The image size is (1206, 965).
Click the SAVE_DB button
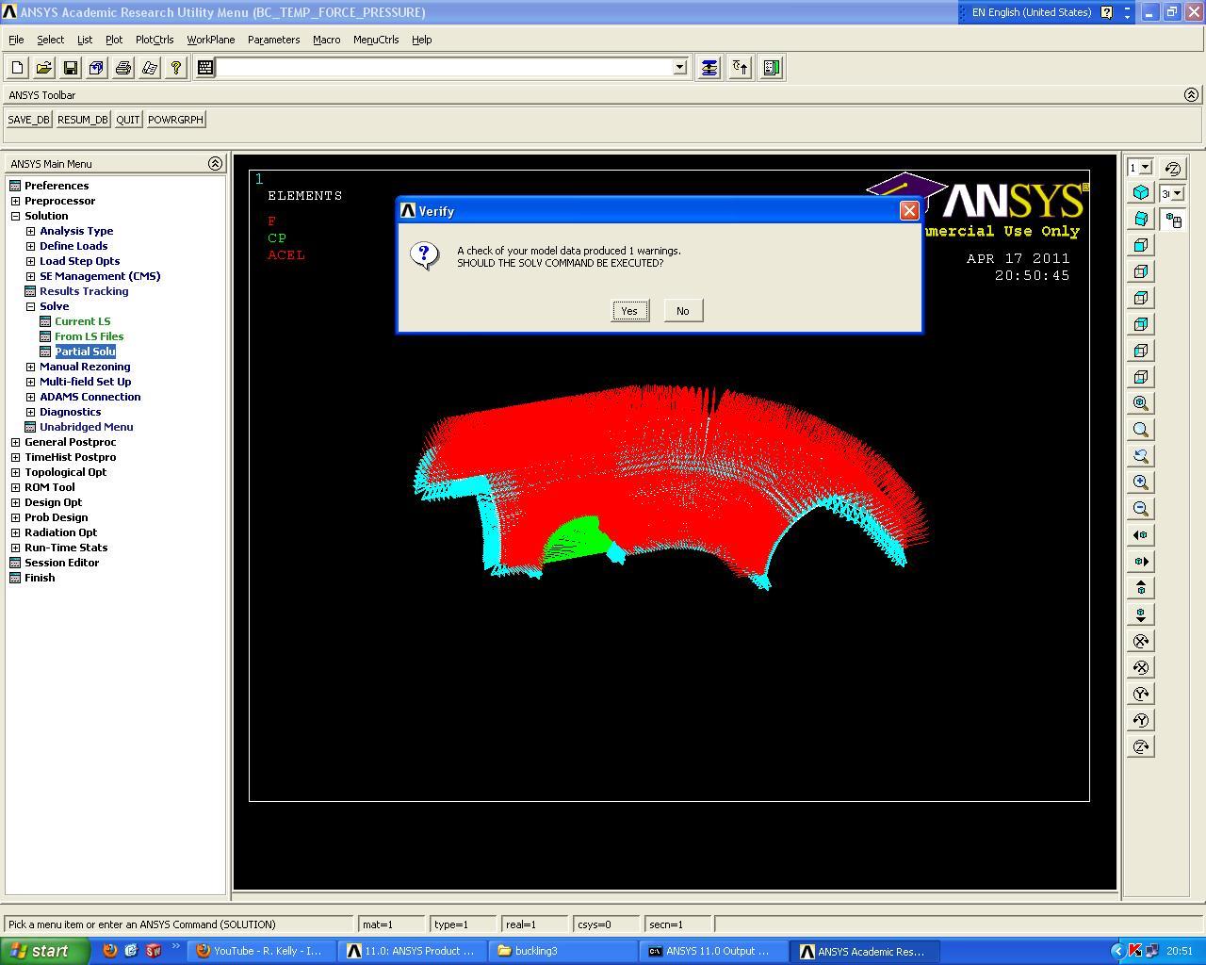tap(28, 120)
